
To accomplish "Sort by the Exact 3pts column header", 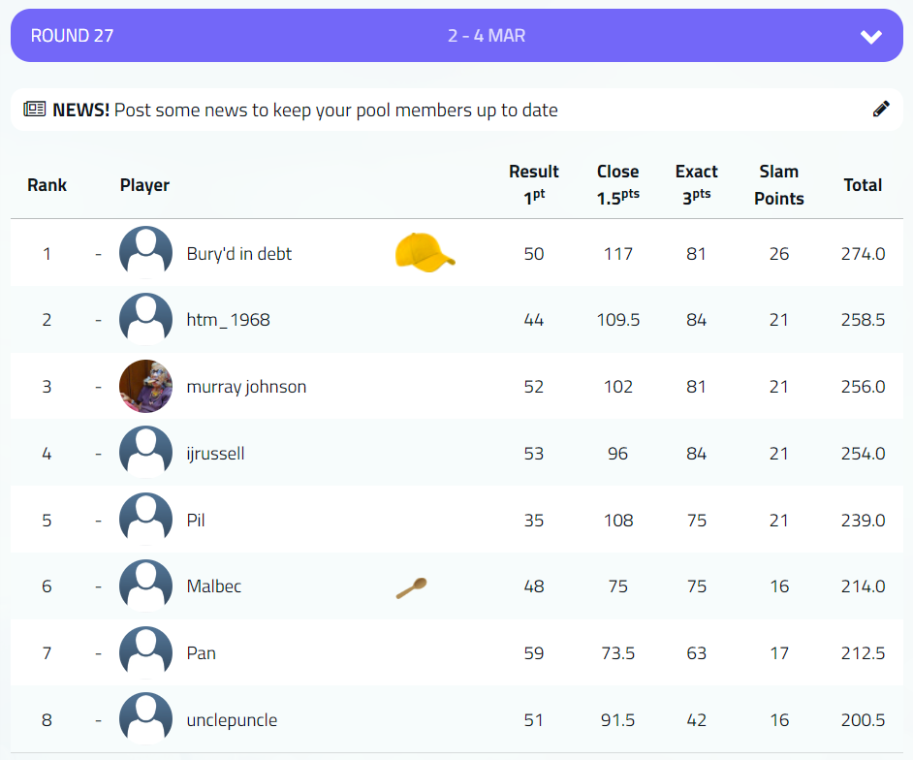I will coord(696,183).
